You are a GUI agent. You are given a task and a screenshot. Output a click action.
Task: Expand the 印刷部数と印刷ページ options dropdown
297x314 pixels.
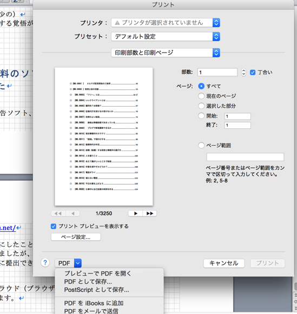pyautogui.click(x=166, y=53)
